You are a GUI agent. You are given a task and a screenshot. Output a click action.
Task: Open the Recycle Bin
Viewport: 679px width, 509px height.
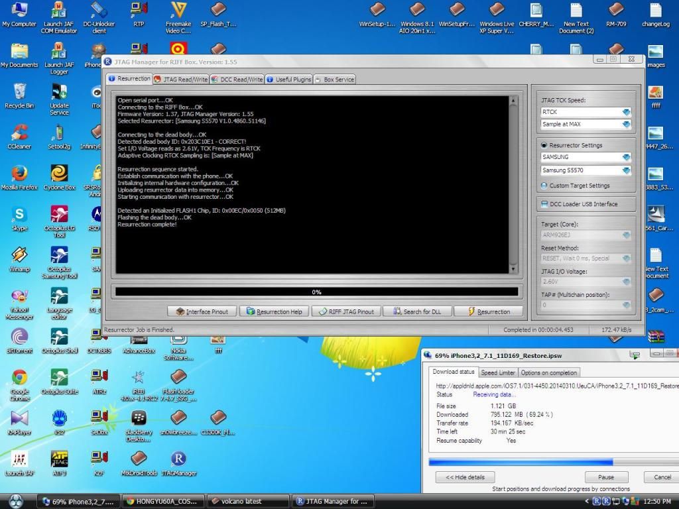[x=19, y=95]
